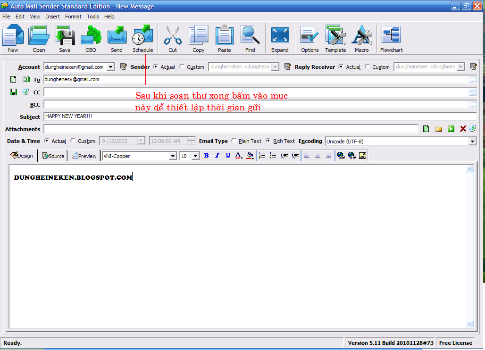The image size is (485, 350).
Task: Click the New message toolbar icon
Action: [13, 39]
